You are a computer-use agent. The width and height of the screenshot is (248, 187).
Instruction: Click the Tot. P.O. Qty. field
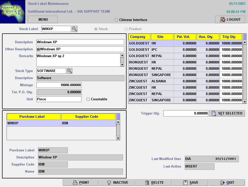tap(59, 92)
